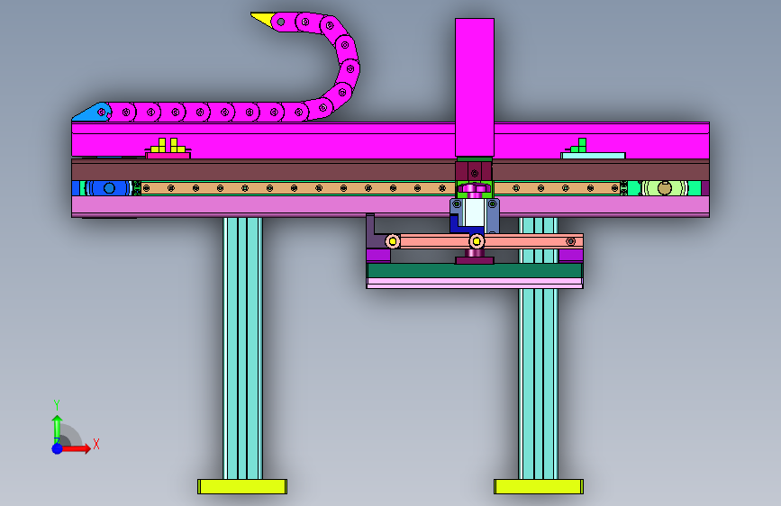Select the yellow pivot pin at bar left end
The width and height of the screenshot is (781, 506).
coord(393,241)
